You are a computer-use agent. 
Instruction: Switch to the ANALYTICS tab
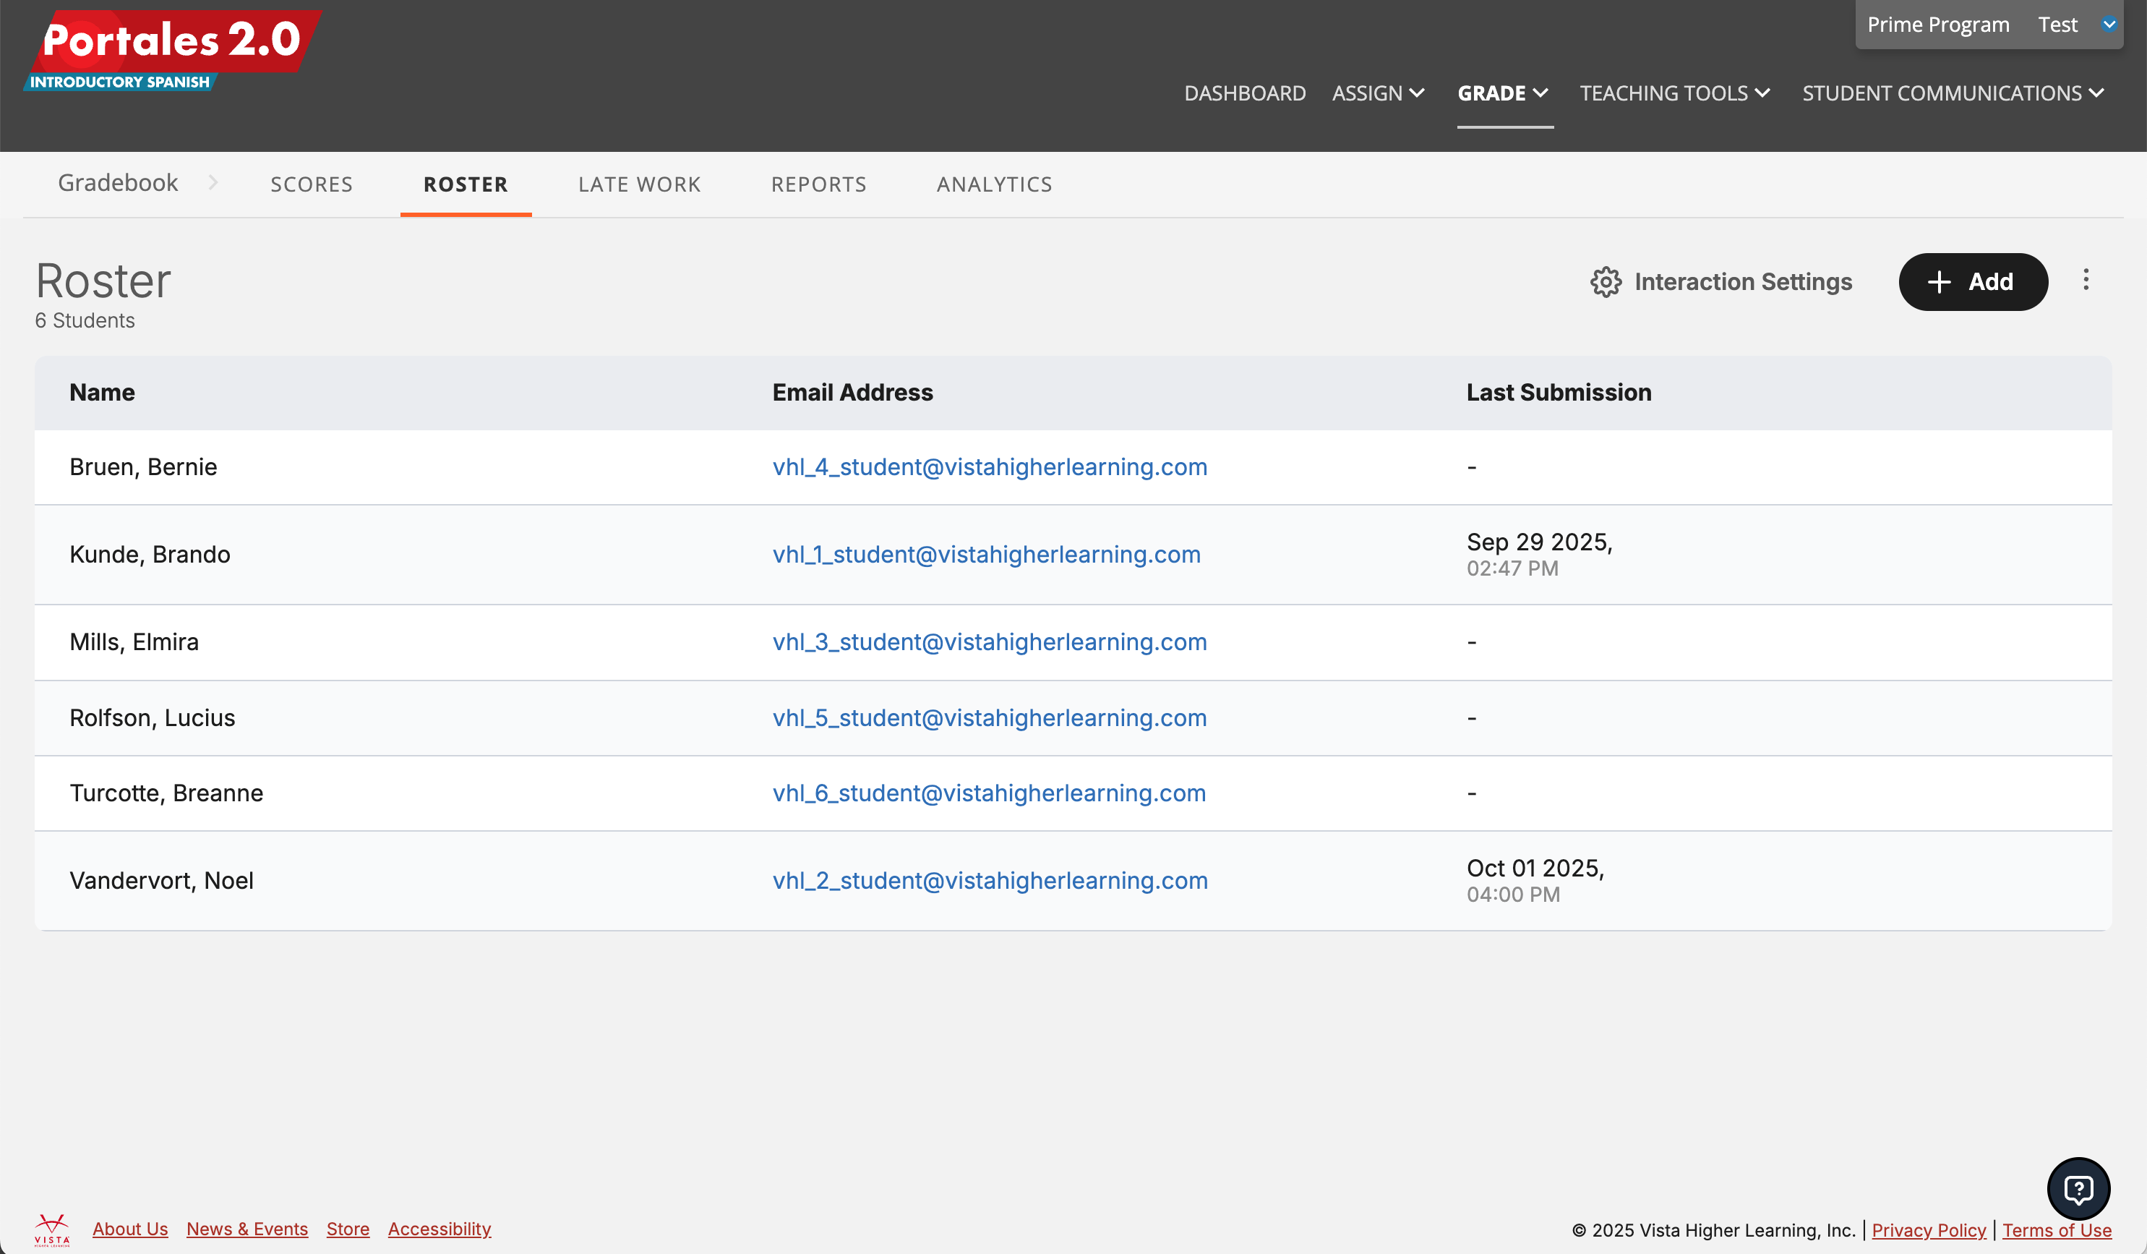click(x=994, y=184)
